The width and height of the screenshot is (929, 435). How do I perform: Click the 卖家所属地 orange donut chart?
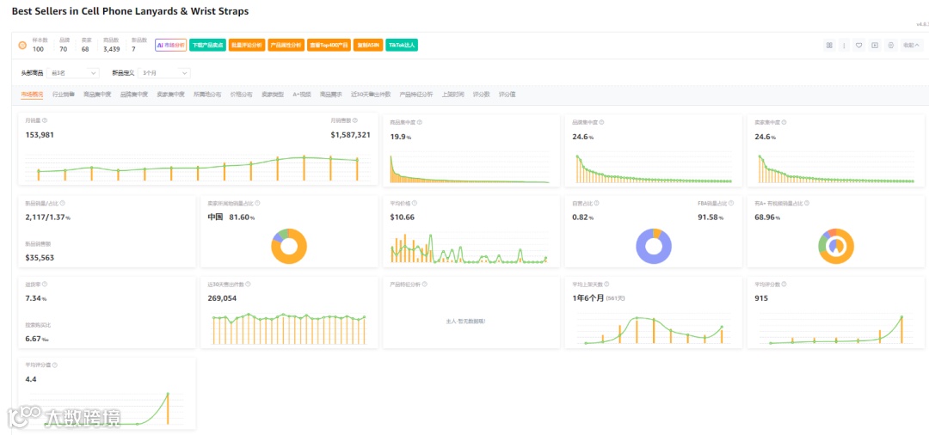point(289,246)
